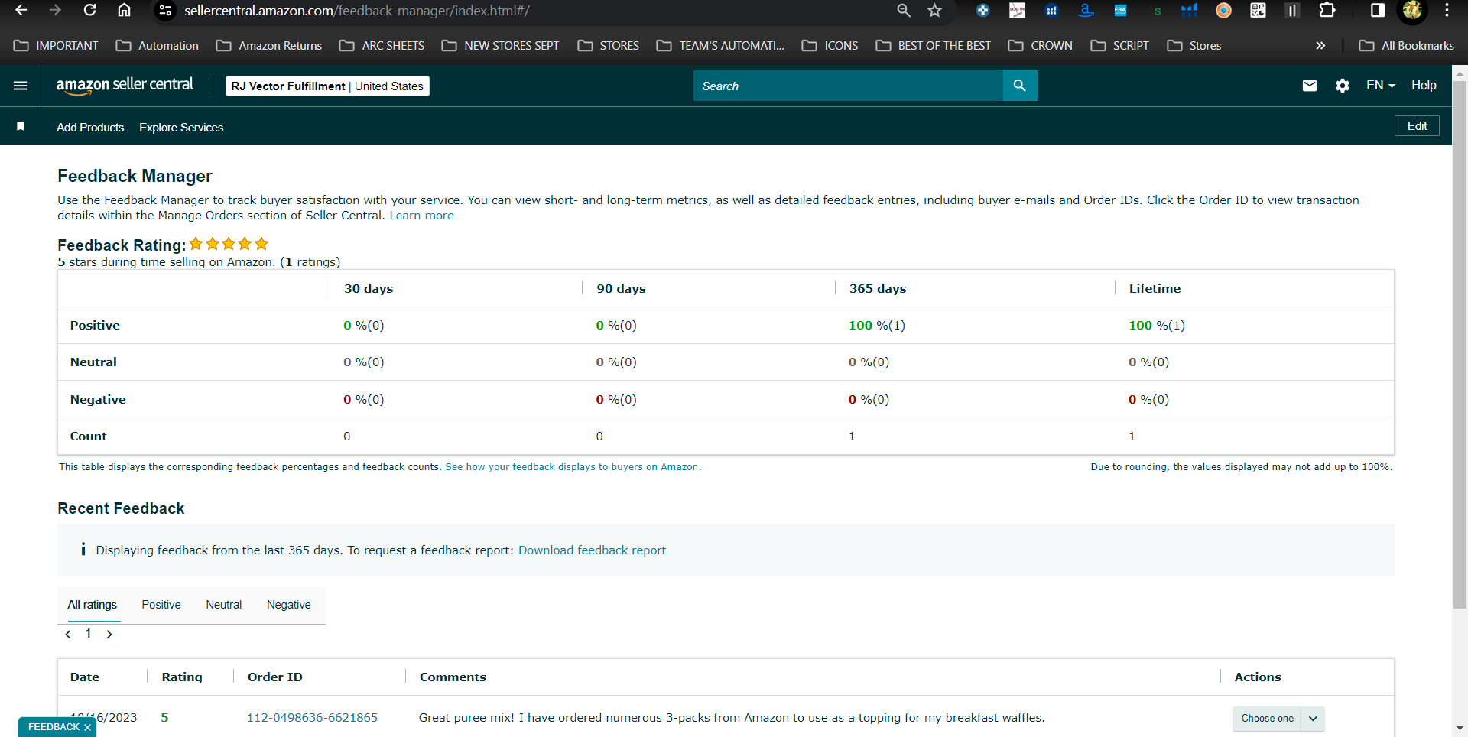The width and height of the screenshot is (1468, 737).
Task: Reload the page
Action: (x=89, y=10)
